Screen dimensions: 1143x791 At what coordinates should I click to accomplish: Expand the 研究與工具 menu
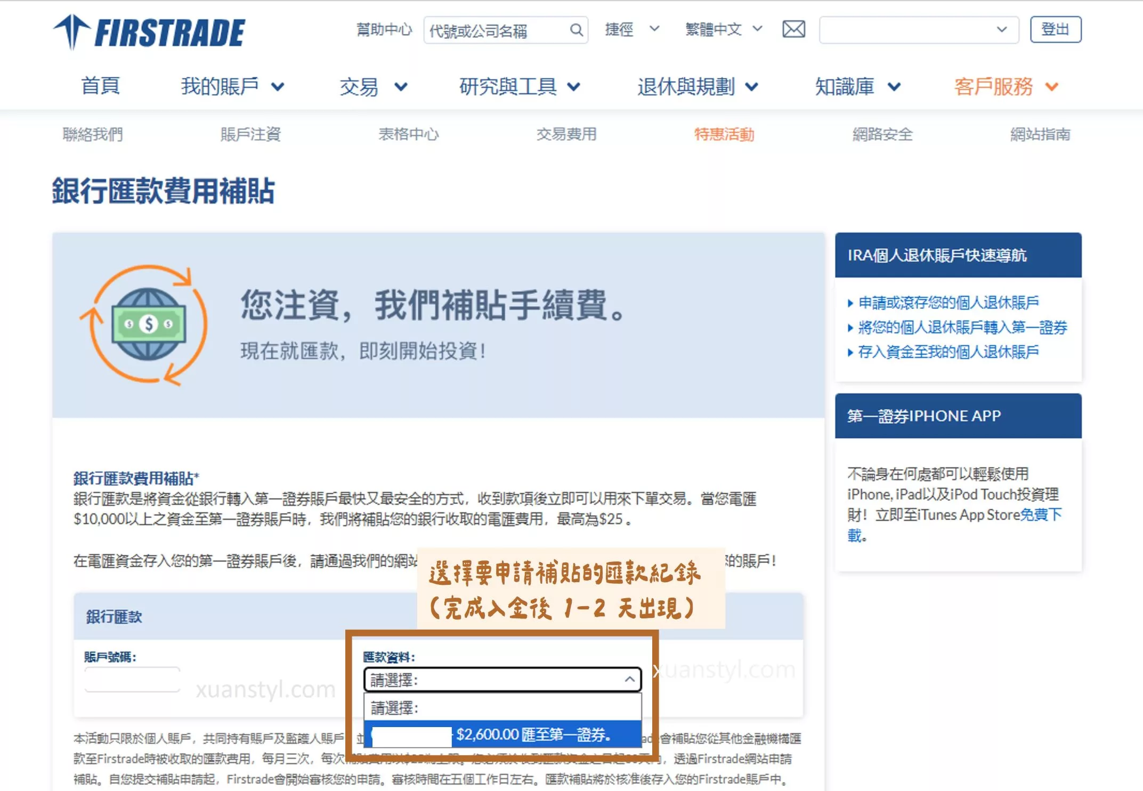(520, 86)
